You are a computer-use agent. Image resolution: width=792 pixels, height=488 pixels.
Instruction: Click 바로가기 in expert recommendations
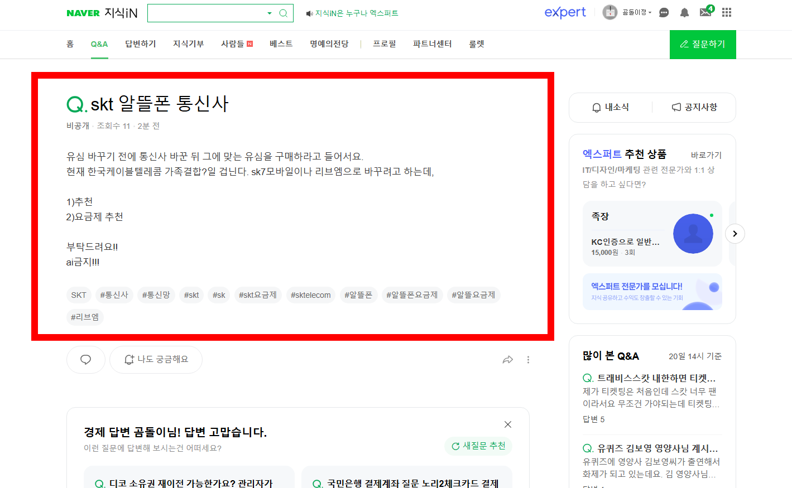(706, 155)
